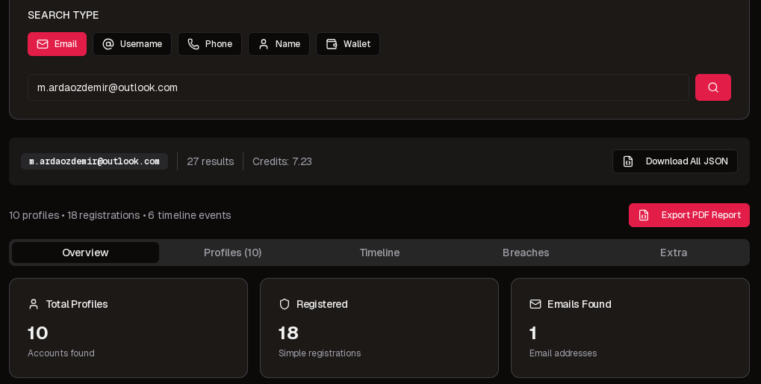Click the shield icon beside Registered
The height and width of the screenshot is (384, 761).
(x=285, y=304)
